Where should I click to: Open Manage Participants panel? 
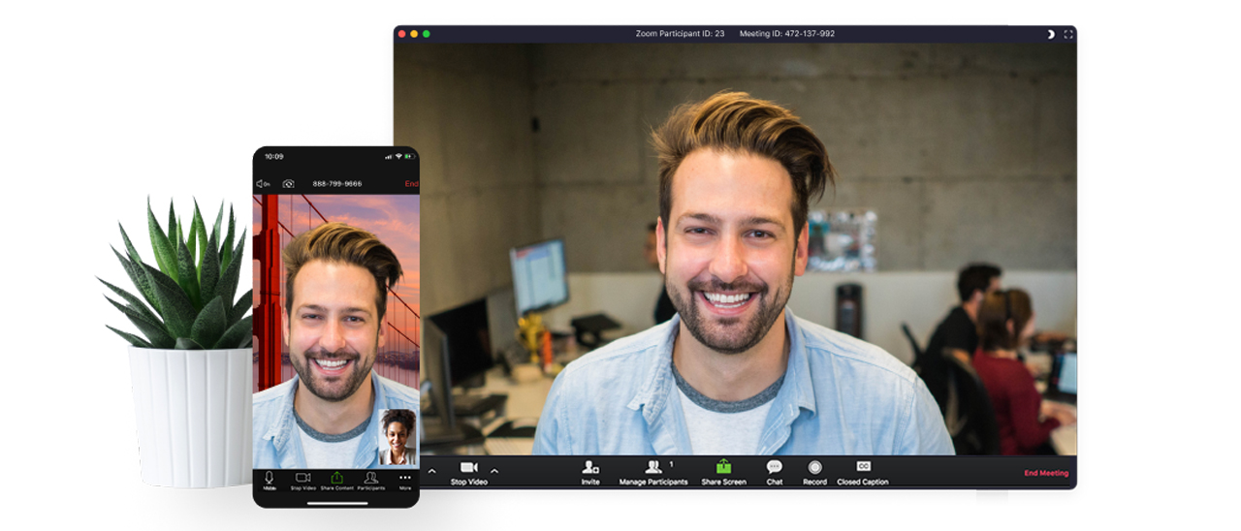click(x=653, y=473)
